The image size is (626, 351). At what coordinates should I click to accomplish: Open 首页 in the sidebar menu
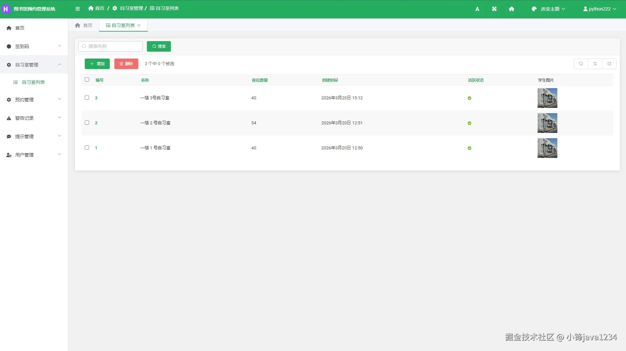click(34, 28)
